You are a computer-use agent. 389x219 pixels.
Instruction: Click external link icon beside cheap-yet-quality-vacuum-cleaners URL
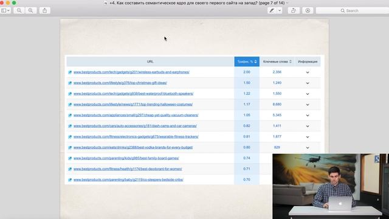point(70,115)
